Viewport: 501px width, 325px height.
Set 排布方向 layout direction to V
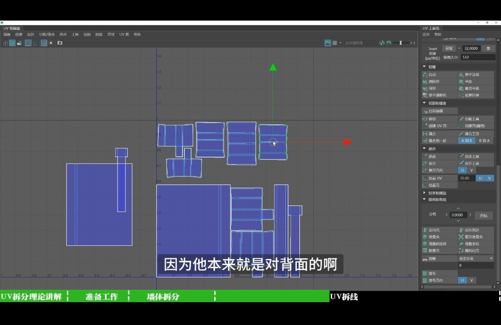(x=472, y=280)
